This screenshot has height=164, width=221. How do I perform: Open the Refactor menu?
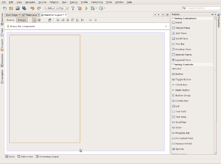click(x=54, y=2)
